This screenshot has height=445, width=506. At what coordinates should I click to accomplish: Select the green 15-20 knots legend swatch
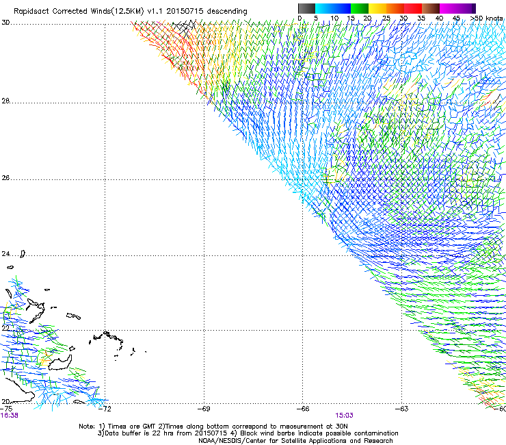[360, 8]
